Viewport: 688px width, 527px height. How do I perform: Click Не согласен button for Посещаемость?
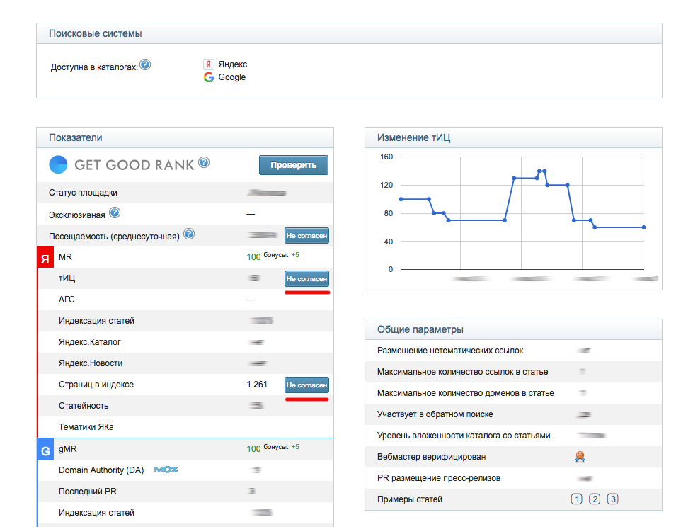(306, 236)
